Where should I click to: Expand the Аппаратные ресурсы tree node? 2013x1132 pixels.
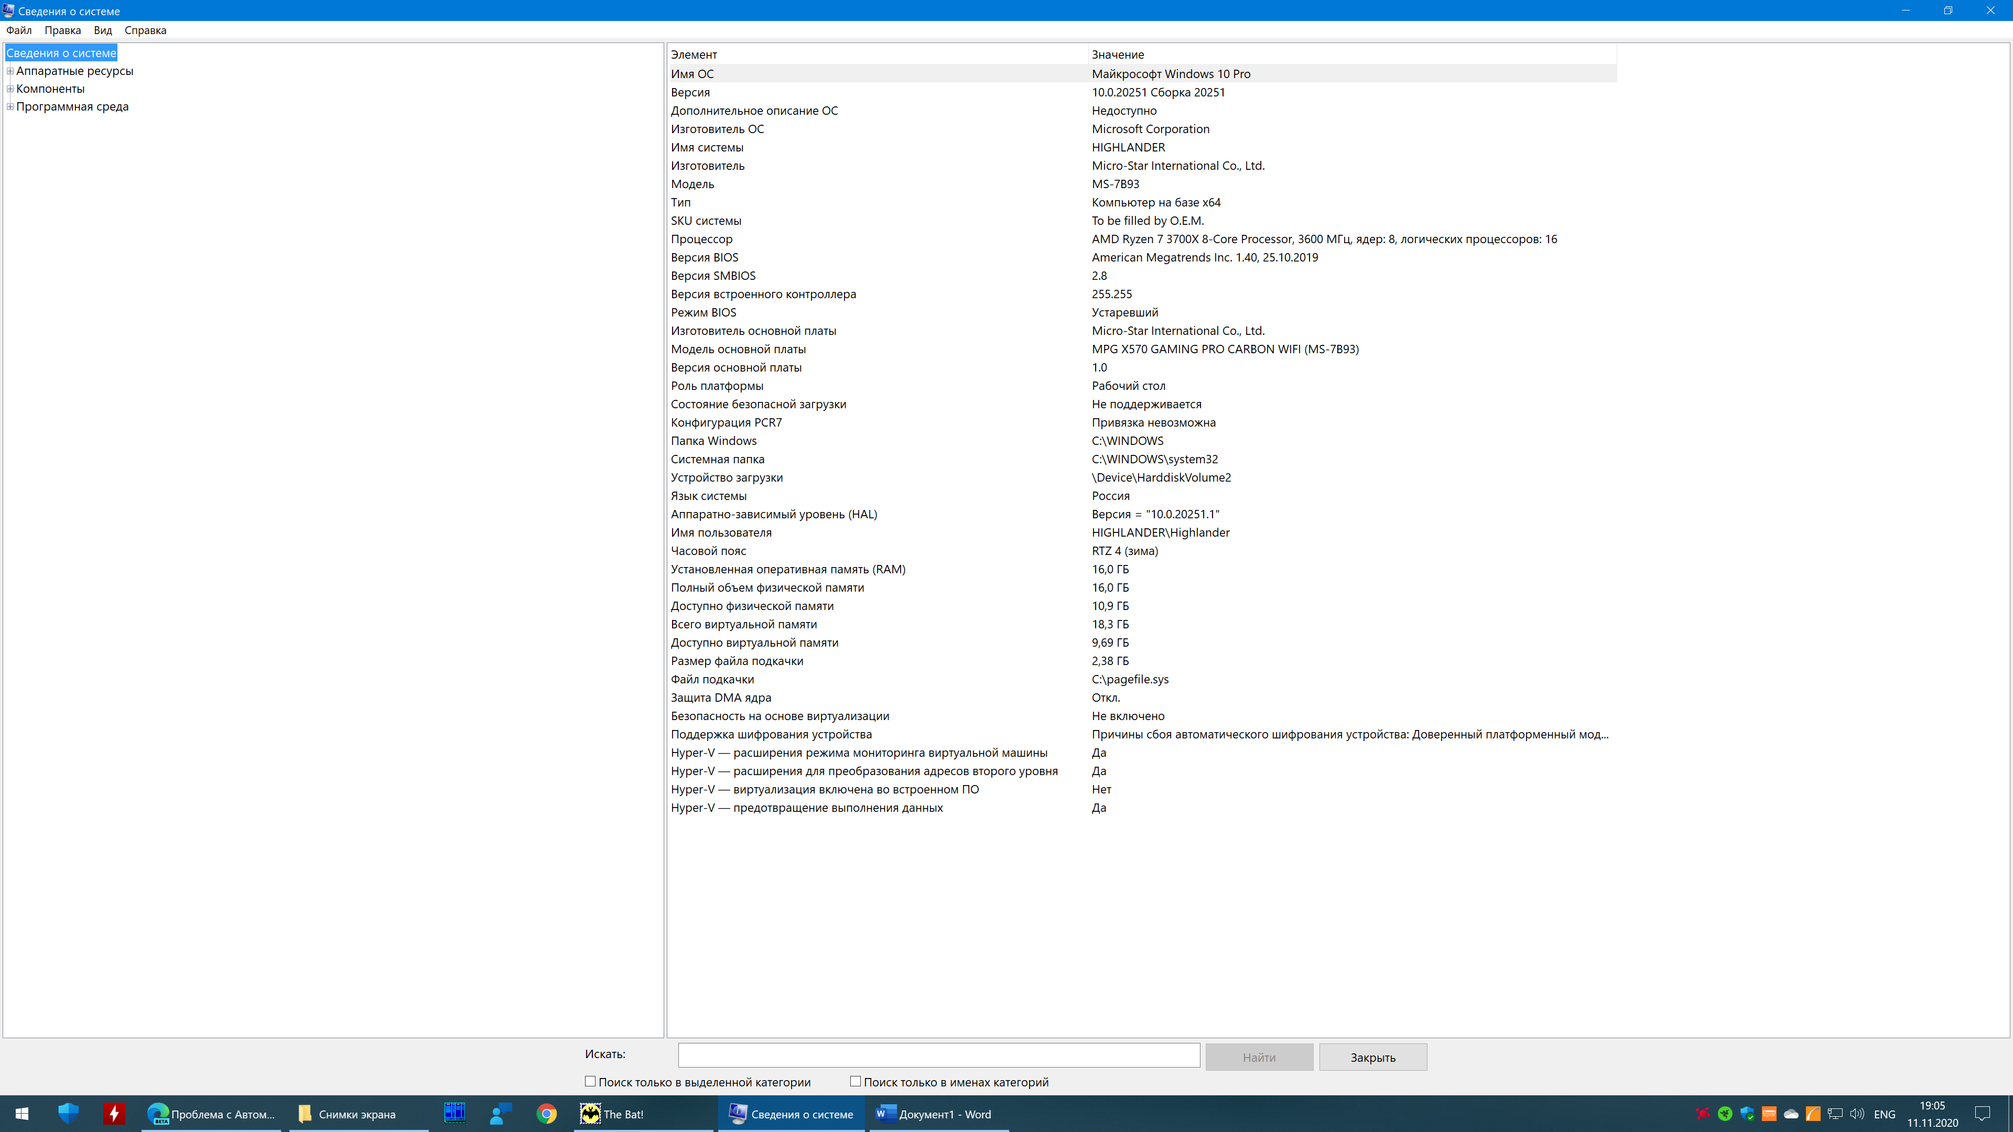(x=10, y=71)
